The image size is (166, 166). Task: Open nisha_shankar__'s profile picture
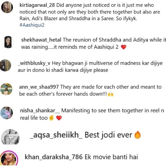[x=7, y=113]
